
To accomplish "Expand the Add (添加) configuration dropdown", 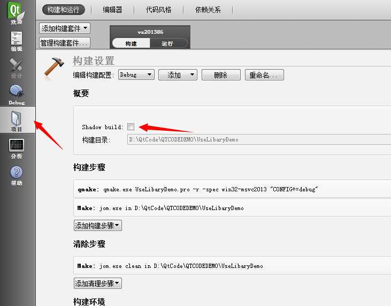I will 178,75.
